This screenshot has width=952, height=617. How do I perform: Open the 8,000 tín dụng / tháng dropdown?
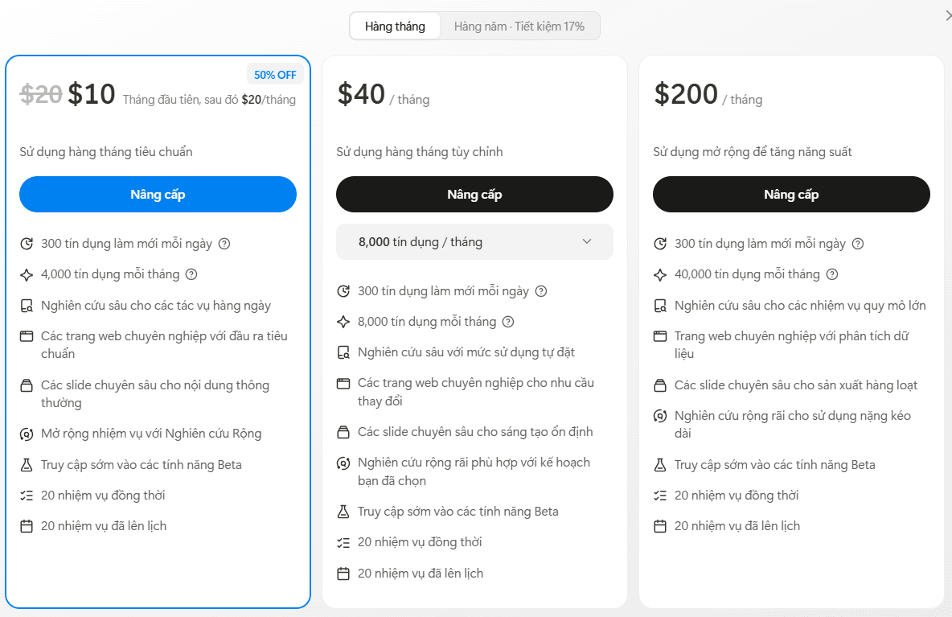tap(474, 242)
